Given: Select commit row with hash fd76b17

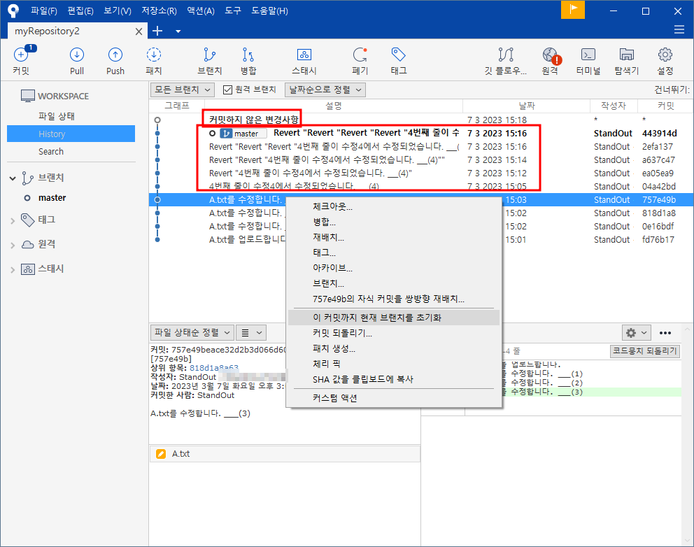Looking at the screenshot, I should click(420, 239).
